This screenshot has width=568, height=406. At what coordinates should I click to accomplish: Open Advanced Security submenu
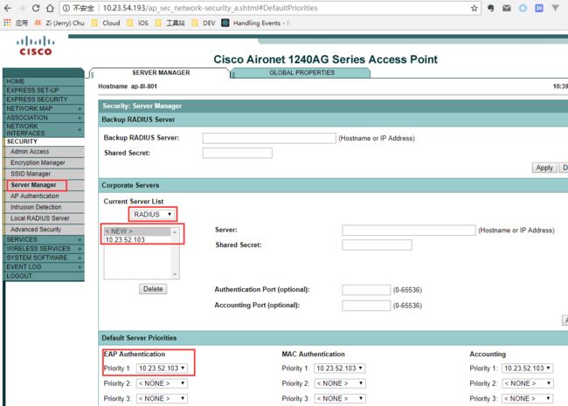(36, 230)
